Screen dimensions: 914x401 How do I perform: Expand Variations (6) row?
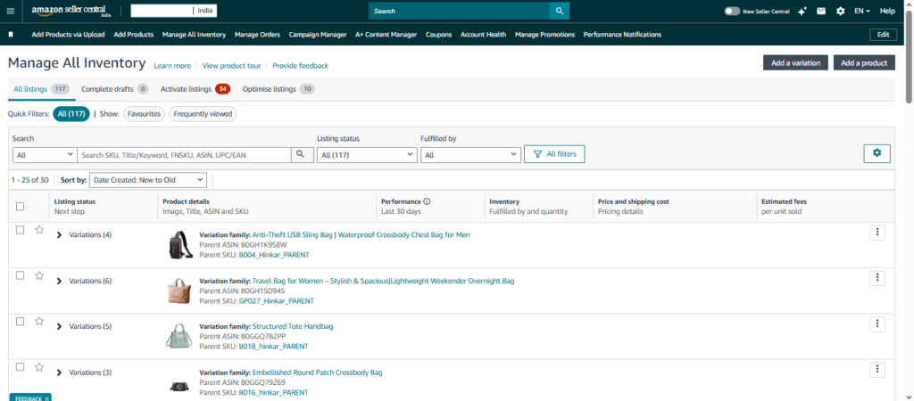pos(59,281)
